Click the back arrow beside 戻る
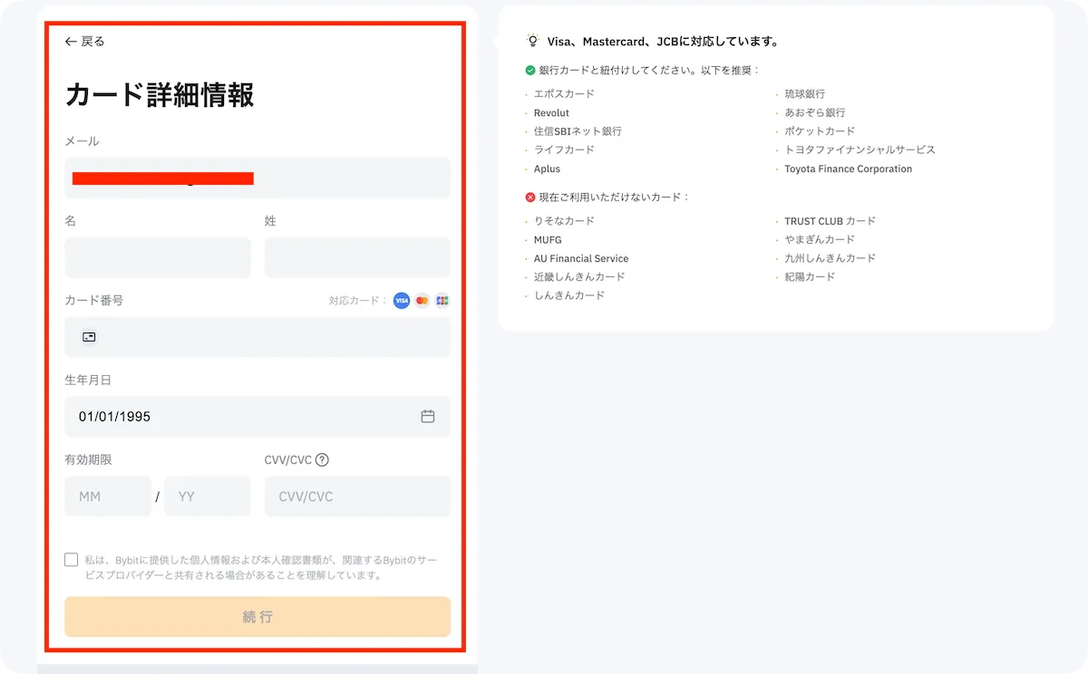 pyautogui.click(x=70, y=41)
